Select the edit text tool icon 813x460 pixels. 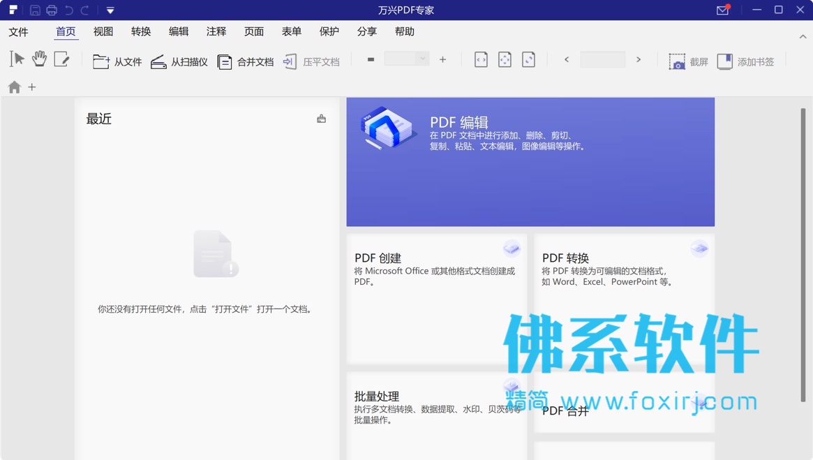click(x=61, y=59)
